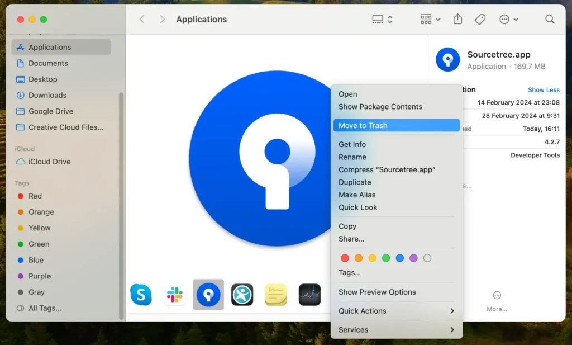The width and height of the screenshot is (572, 345).
Task: Click the Developer Tools value
Action: click(x=535, y=155)
